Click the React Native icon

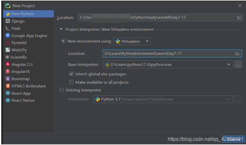click(8, 100)
